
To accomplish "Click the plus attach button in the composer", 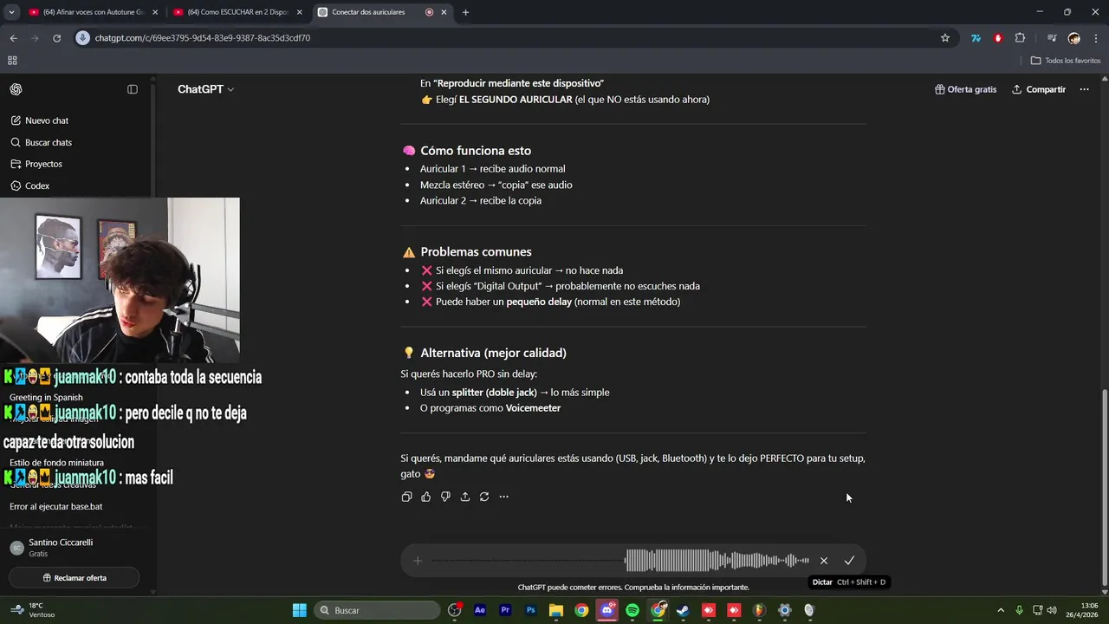I will click(418, 561).
